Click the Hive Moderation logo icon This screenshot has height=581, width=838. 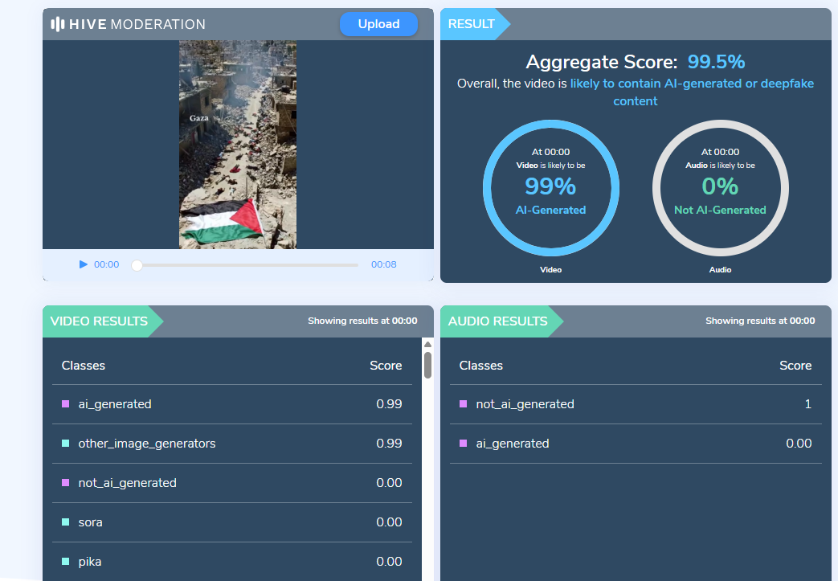58,24
